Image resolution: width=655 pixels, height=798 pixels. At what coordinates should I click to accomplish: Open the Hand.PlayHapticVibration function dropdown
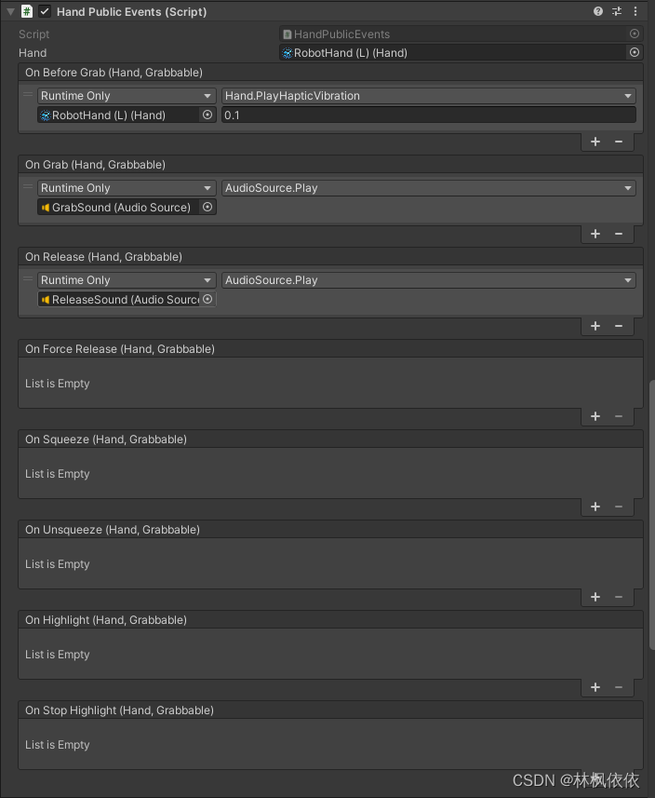[427, 95]
